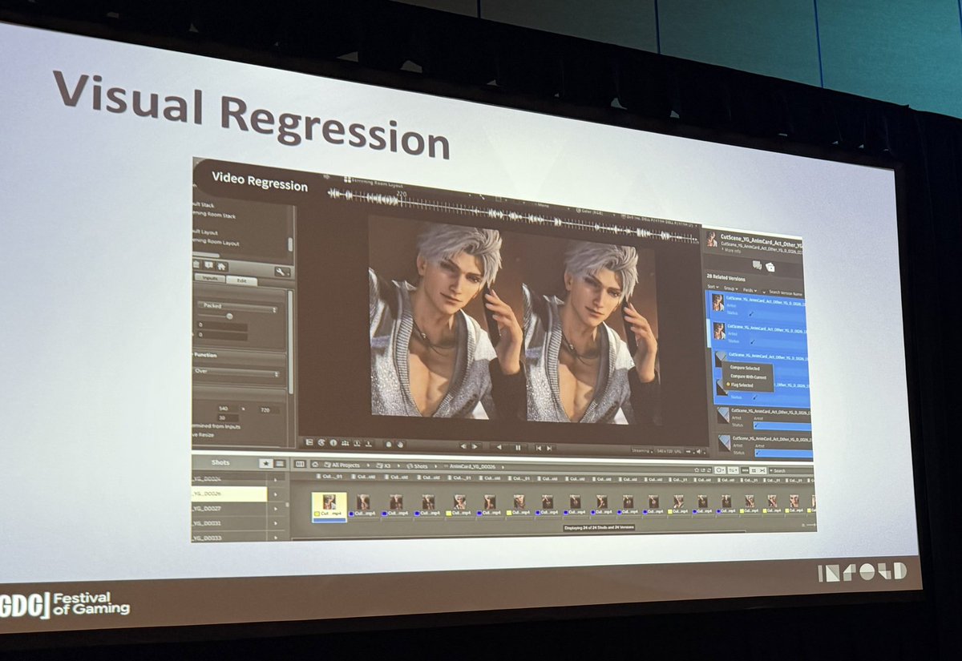Pause playback in the viewer

(518, 447)
